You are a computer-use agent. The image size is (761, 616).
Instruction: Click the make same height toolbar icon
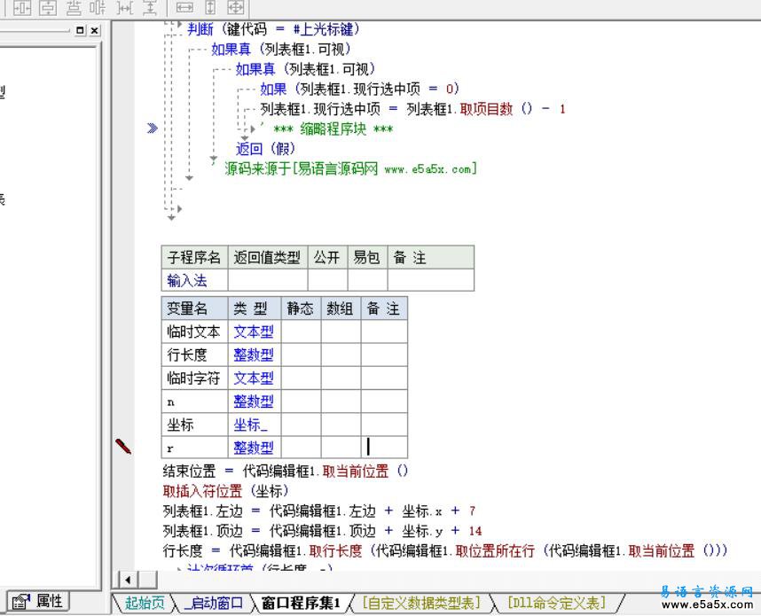point(210,7)
